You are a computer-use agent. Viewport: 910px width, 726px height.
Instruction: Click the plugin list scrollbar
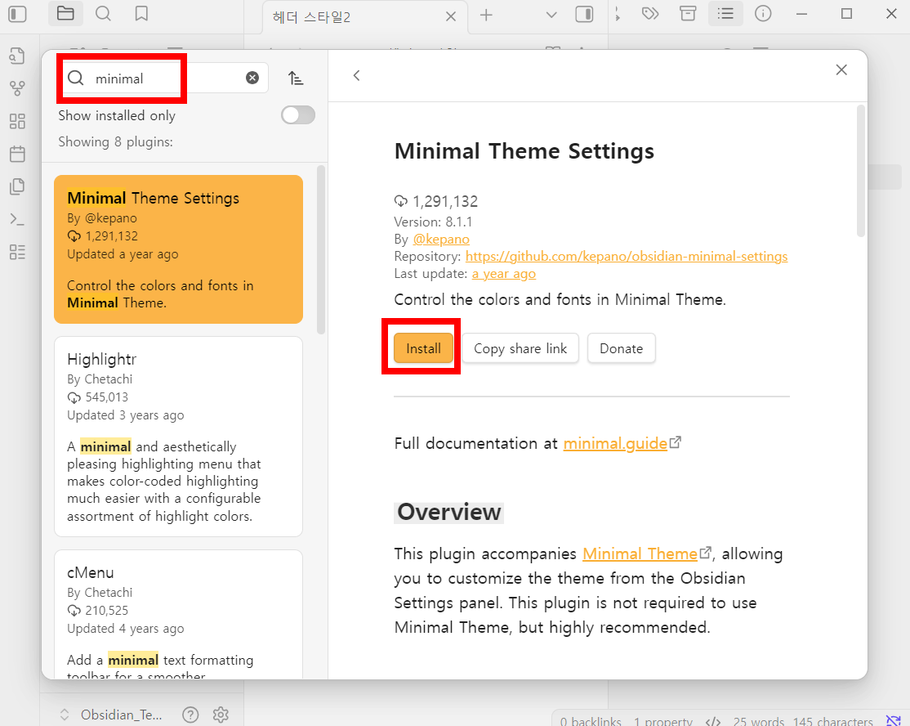pyautogui.click(x=321, y=249)
